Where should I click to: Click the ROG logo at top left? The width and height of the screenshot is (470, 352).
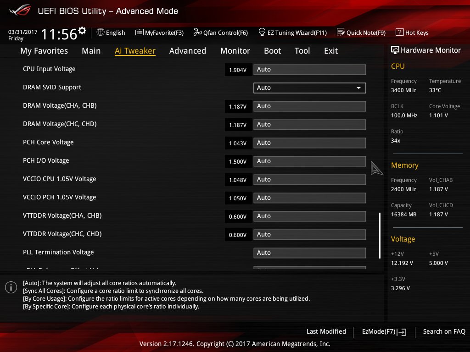point(20,10)
